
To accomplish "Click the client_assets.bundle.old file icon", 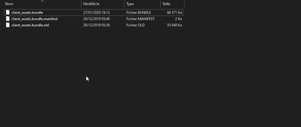I will [x=8, y=25].
